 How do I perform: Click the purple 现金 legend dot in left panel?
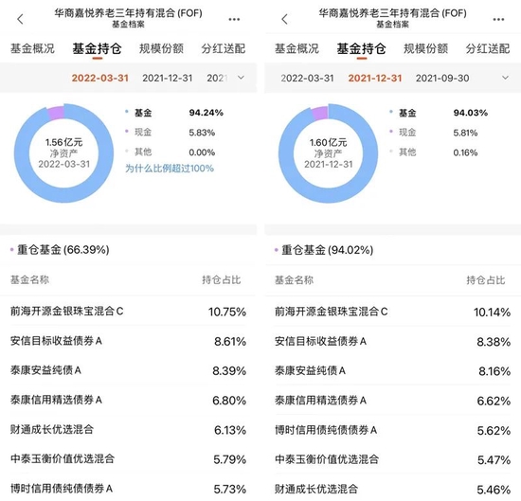[x=127, y=132]
